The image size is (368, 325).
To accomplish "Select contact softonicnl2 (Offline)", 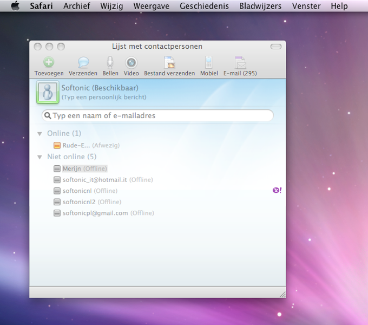I will [92, 202].
